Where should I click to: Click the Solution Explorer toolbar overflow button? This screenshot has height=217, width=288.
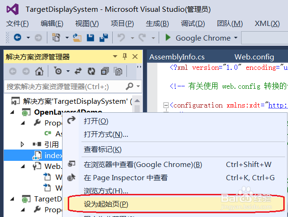click(x=139, y=67)
